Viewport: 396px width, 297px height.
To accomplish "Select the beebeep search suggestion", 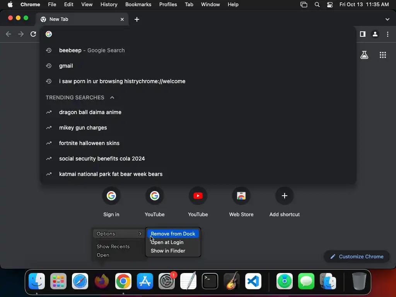I will [x=198, y=50].
